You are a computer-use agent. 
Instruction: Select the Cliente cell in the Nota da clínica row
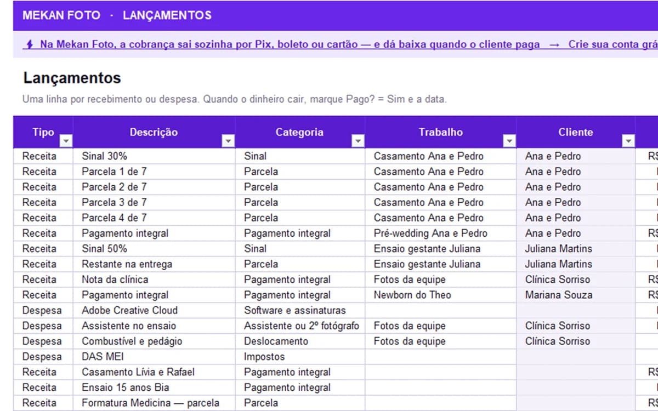(x=576, y=279)
